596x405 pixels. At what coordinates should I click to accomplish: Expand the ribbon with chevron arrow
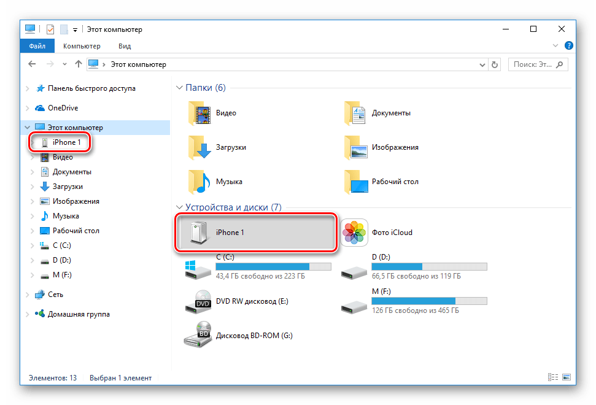pos(556,46)
